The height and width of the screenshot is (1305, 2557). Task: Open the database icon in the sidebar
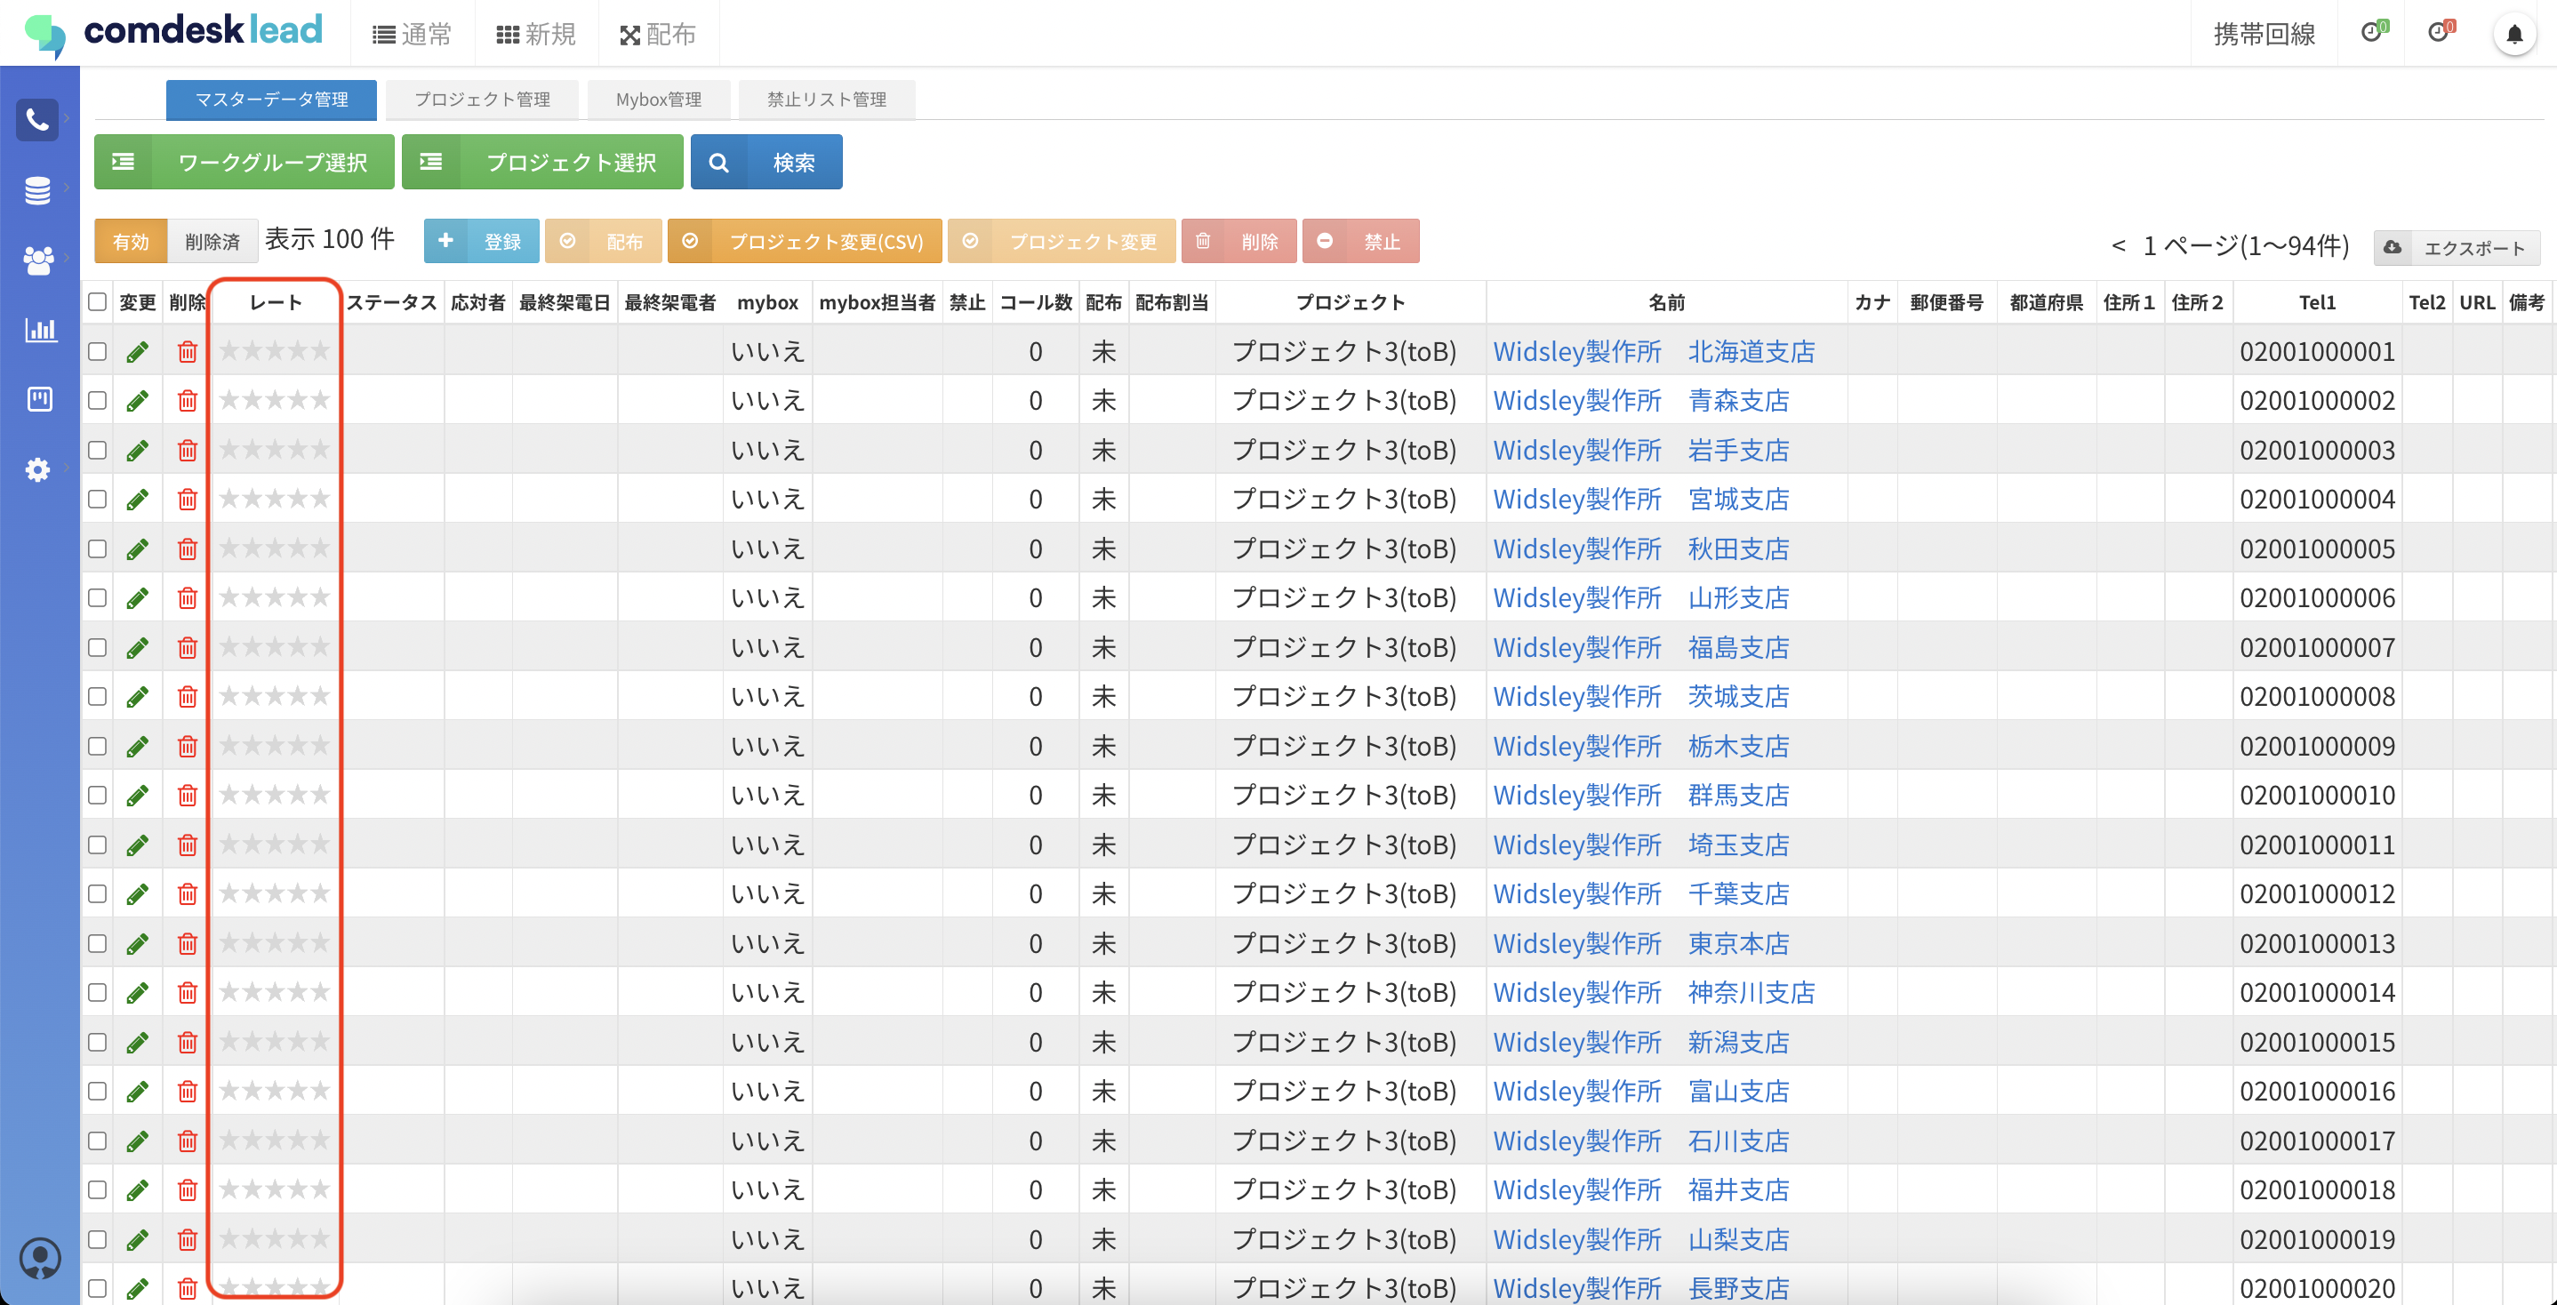point(37,189)
